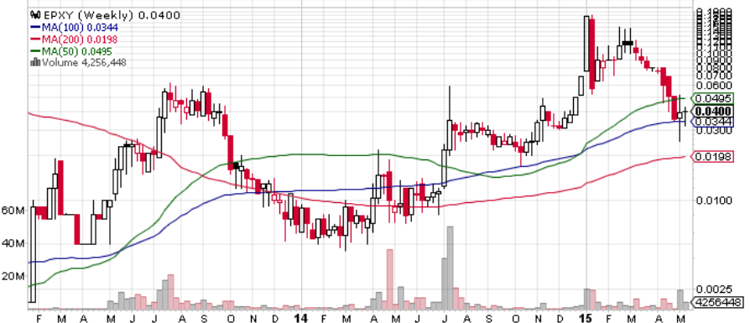This screenshot has height=323, width=750.
Task: Click the 0.0025 price axis label
Action: [714, 289]
